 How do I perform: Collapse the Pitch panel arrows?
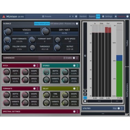38,66
